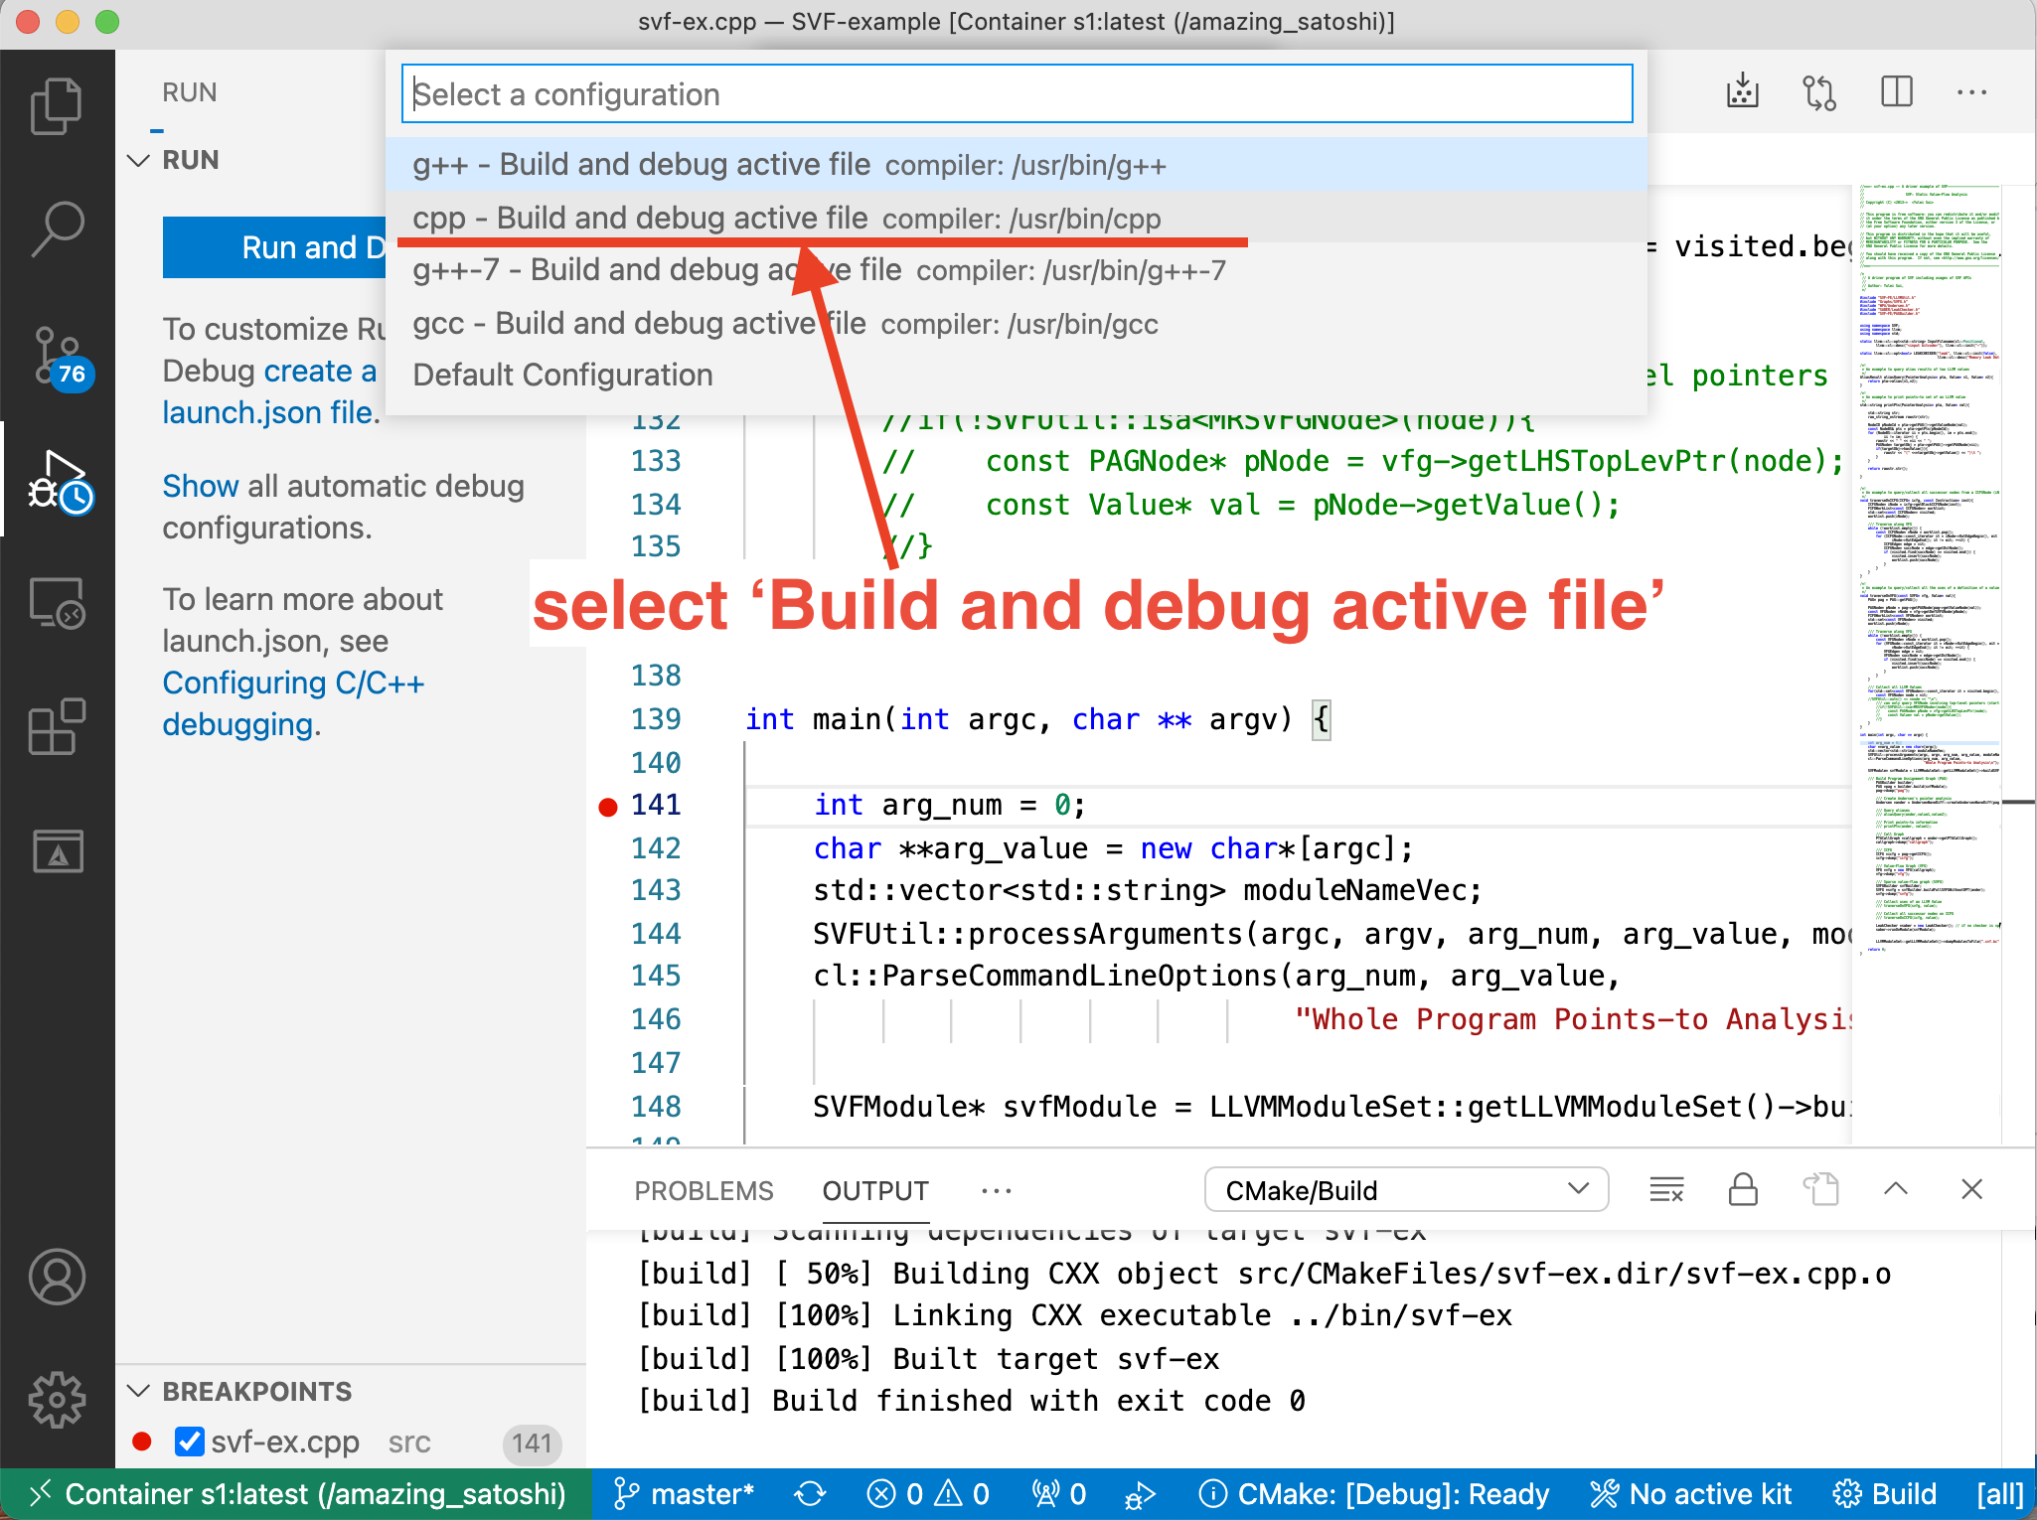Open the CMake sidebar icon

tap(57, 851)
